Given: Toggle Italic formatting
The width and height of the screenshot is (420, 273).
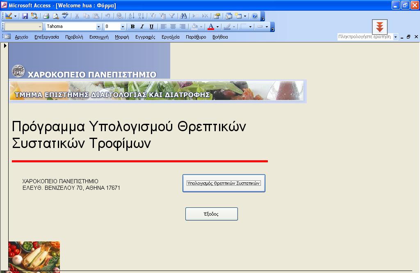Looking at the screenshot, I should (142, 27).
